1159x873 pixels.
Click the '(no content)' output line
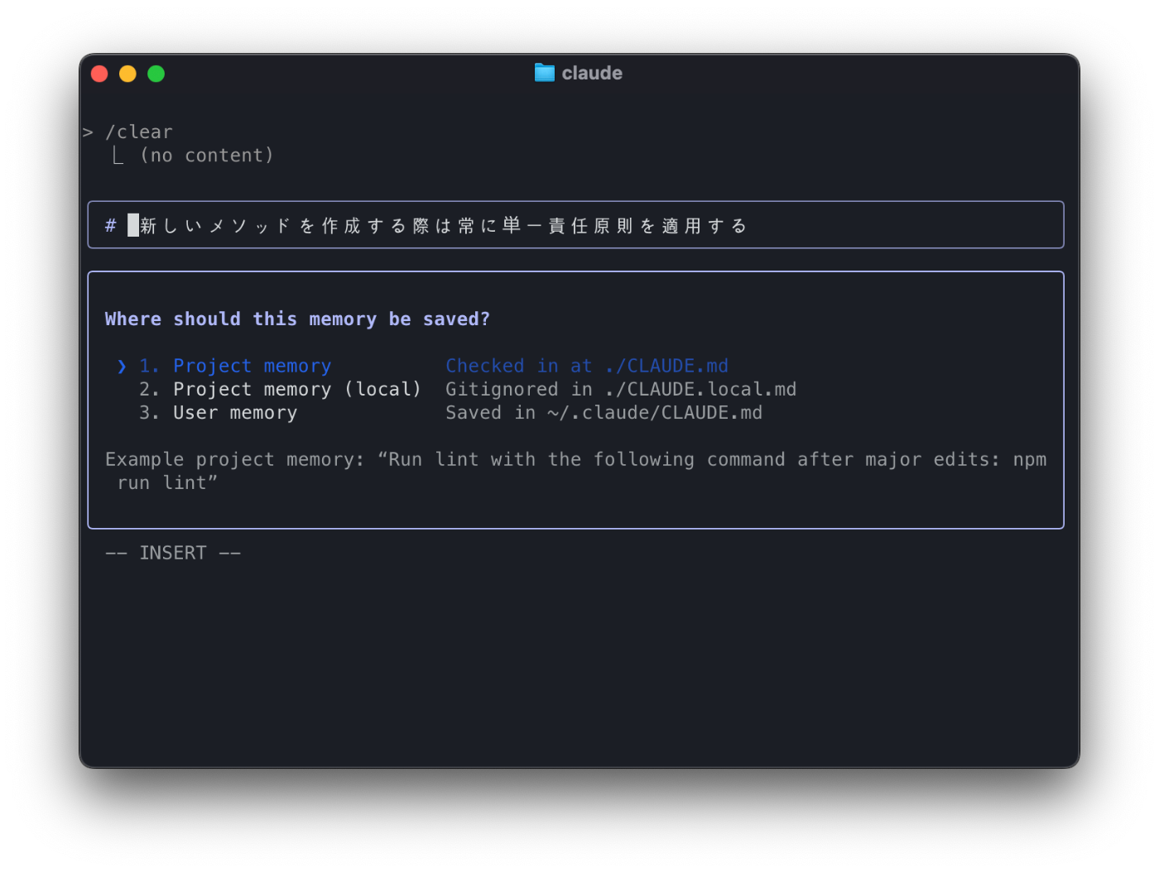(206, 156)
